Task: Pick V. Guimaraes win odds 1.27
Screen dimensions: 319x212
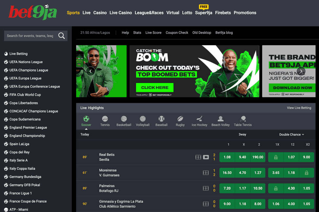Action: [x=258, y=173]
